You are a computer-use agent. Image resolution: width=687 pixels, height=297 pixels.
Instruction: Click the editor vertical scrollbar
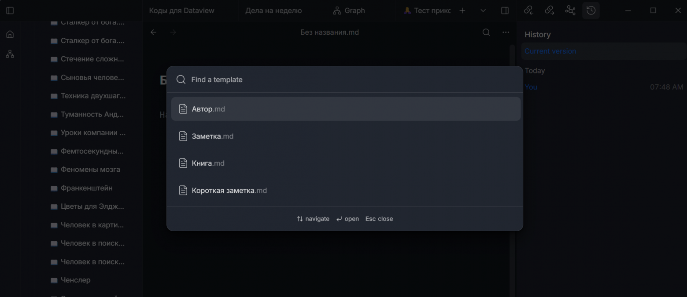coord(512,170)
